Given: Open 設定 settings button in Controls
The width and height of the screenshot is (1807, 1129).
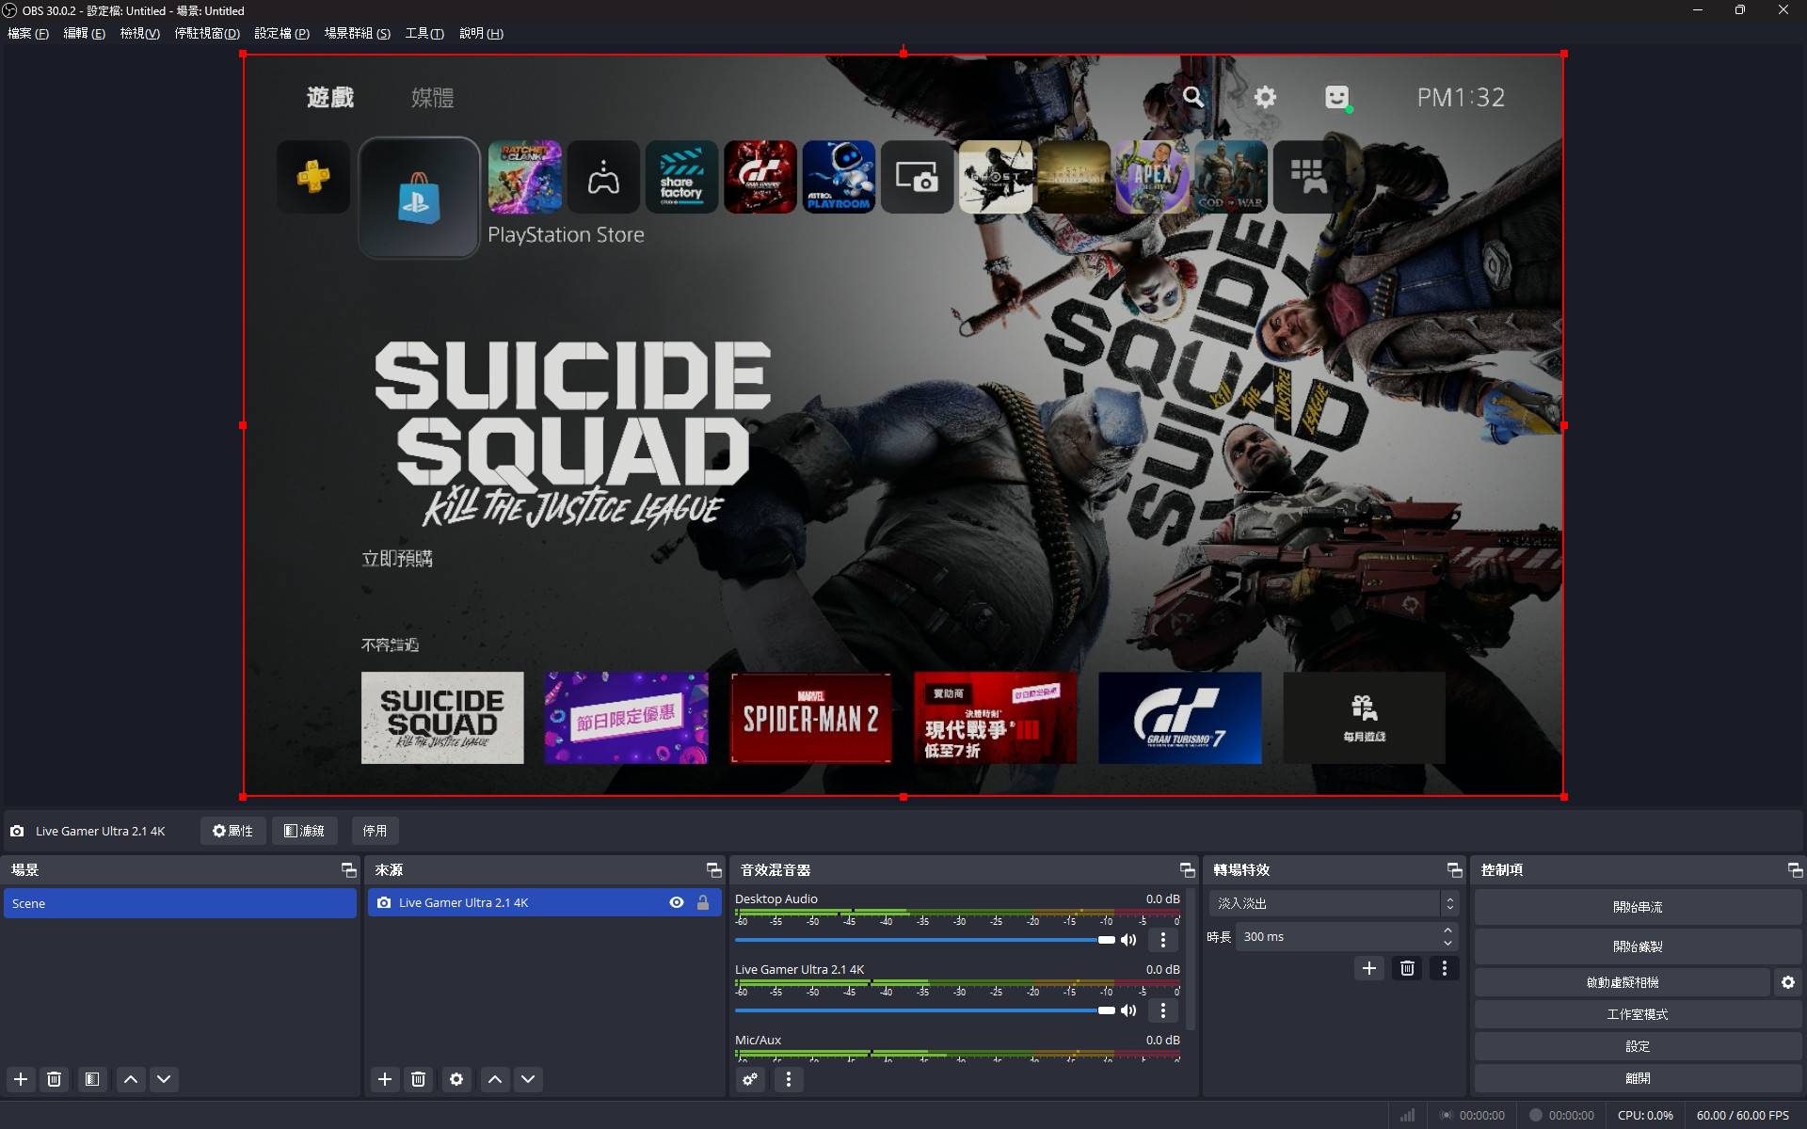Looking at the screenshot, I should pyautogui.click(x=1638, y=1046).
